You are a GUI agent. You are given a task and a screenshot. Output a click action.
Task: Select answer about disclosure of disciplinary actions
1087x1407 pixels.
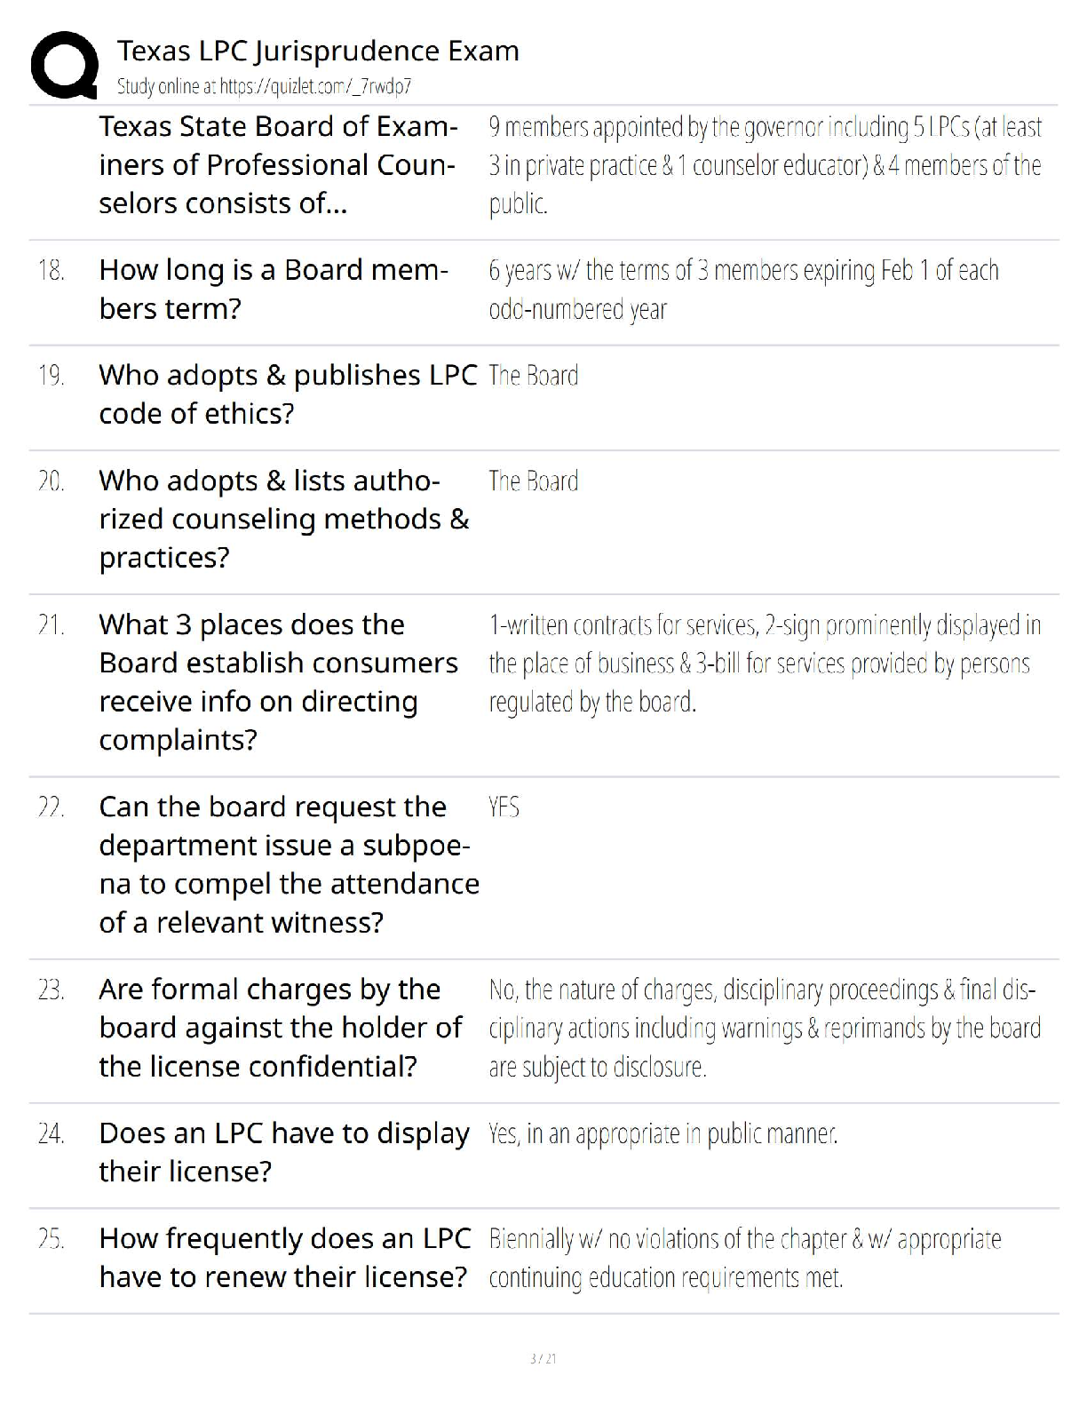764,1028
